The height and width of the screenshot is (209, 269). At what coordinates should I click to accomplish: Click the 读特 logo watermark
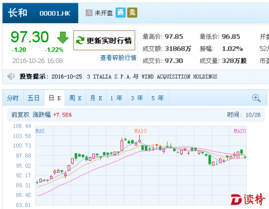[247, 199]
